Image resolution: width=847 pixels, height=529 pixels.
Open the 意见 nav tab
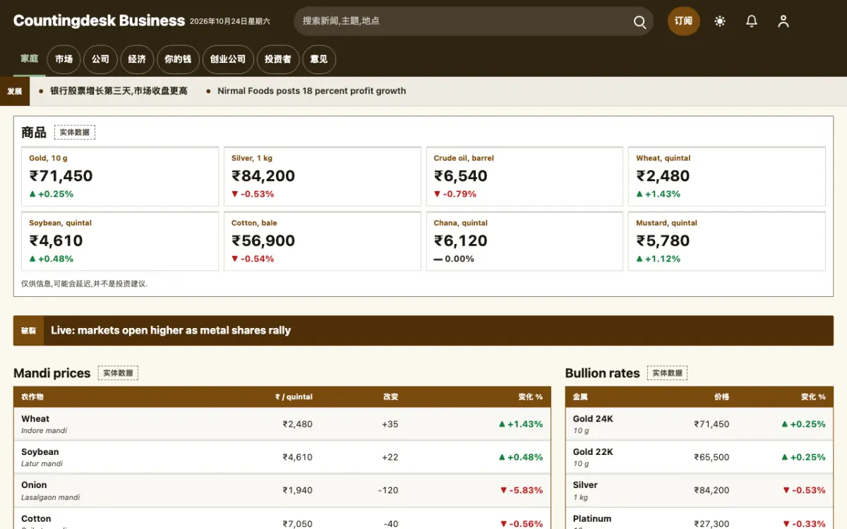(319, 59)
